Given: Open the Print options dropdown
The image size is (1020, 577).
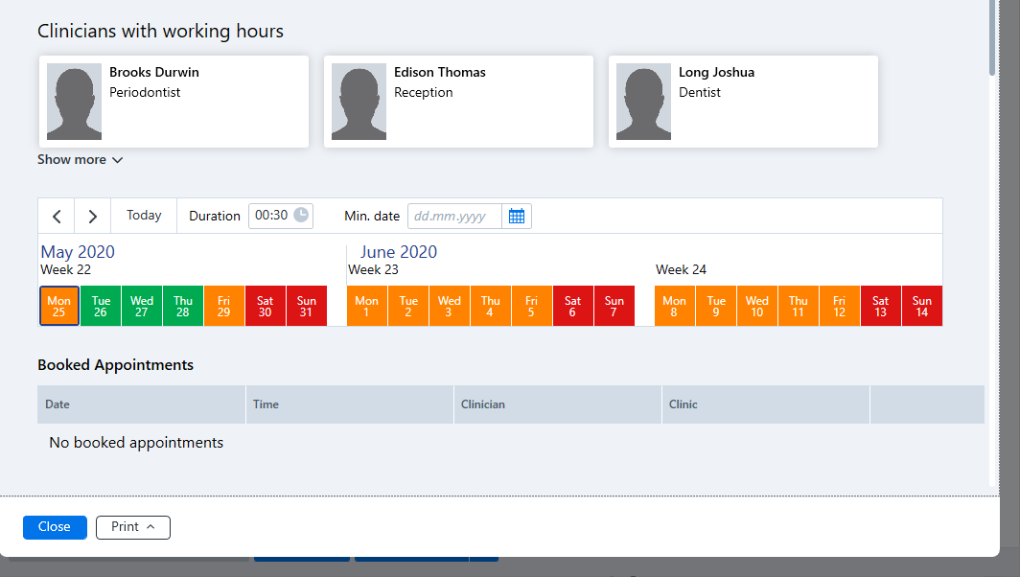Looking at the screenshot, I should pyautogui.click(x=133, y=527).
